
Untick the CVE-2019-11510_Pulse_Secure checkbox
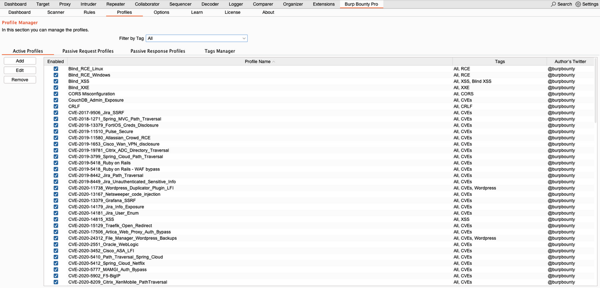click(x=56, y=132)
